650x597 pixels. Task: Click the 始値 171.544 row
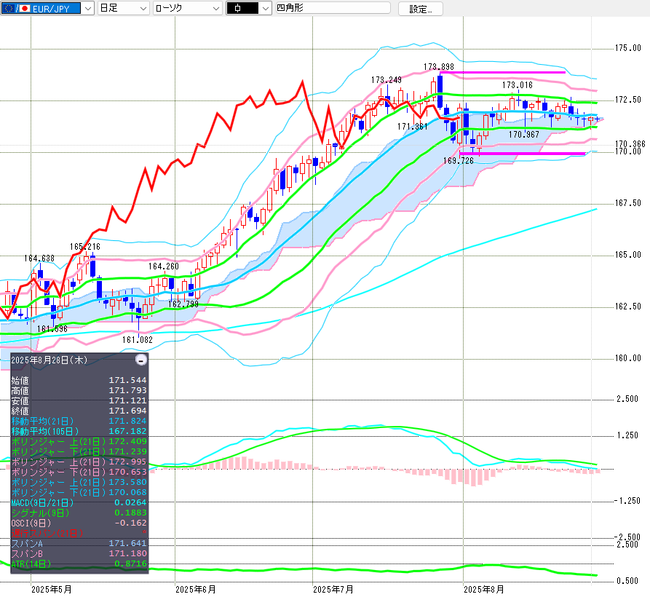click(79, 380)
